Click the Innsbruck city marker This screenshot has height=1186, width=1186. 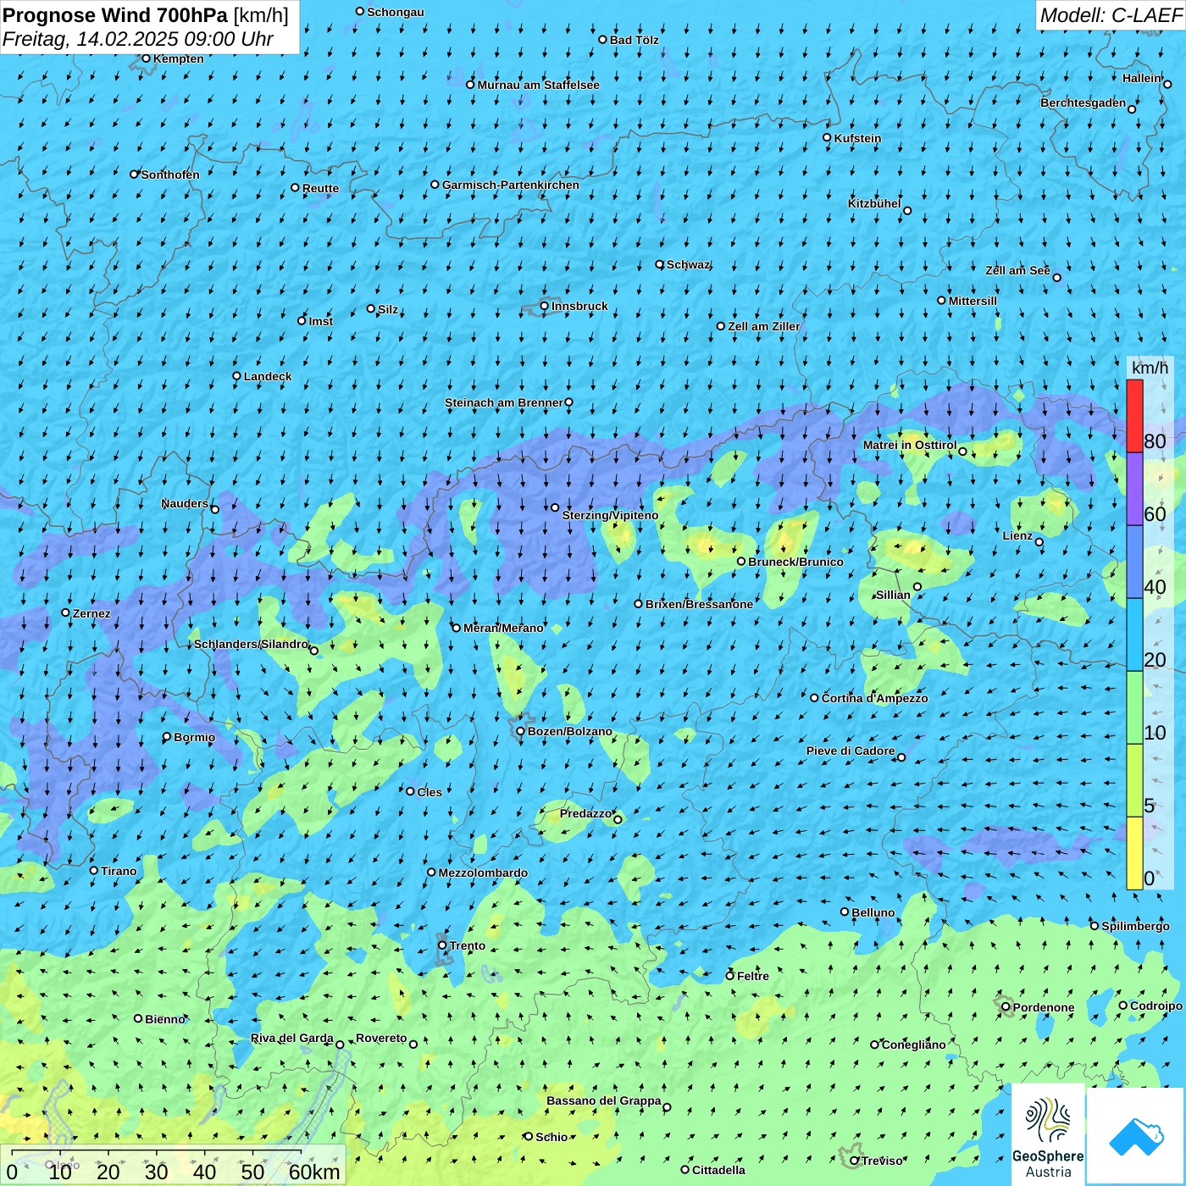pyautogui.click(x=545, y=306)
